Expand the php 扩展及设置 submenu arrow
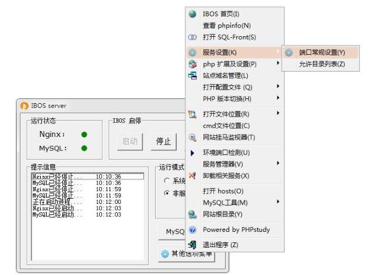Image resolution: width=372 pixels, height=275 pixels. tap(278, 63)
